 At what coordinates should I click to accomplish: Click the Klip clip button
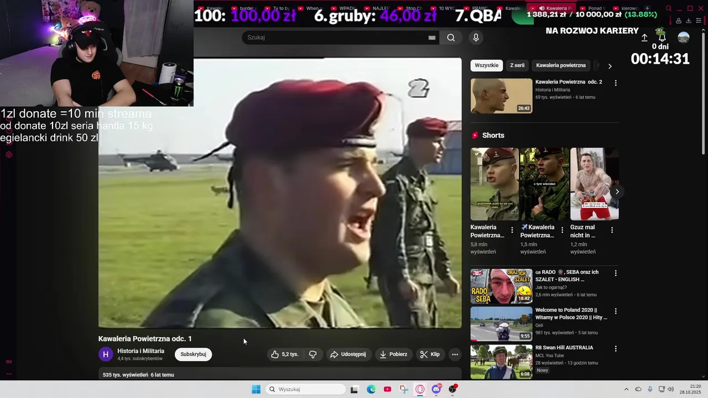coord(430,354)
